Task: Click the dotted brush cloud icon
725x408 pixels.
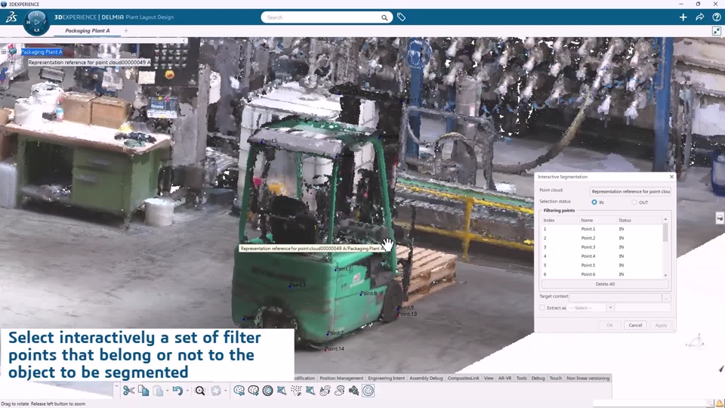Action: pyautogui.click(x=296, y=391)
